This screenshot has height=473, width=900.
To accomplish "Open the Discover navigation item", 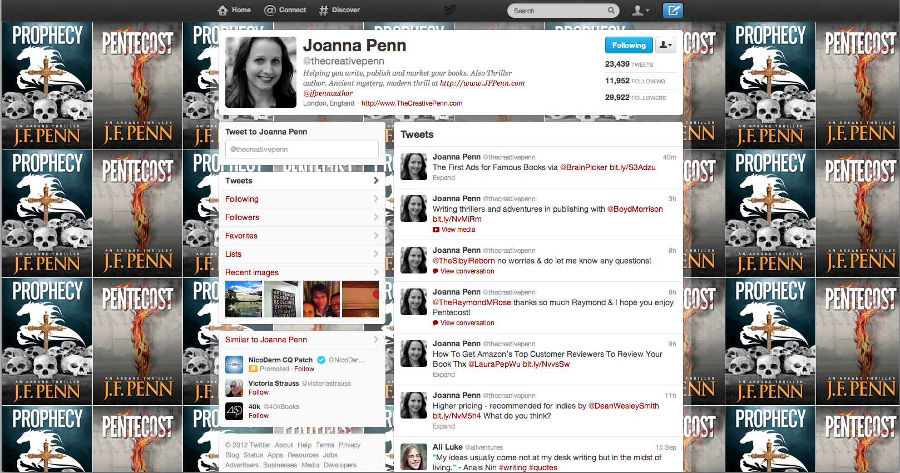I will point(339,10).
